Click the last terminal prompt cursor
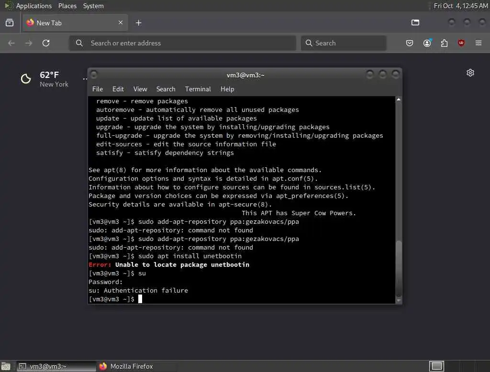490x372 pixels. (x=140, y=299)
